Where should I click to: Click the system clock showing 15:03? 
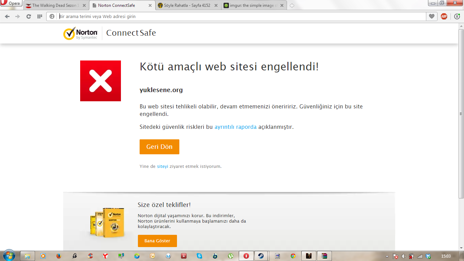(x=446, y=256)
